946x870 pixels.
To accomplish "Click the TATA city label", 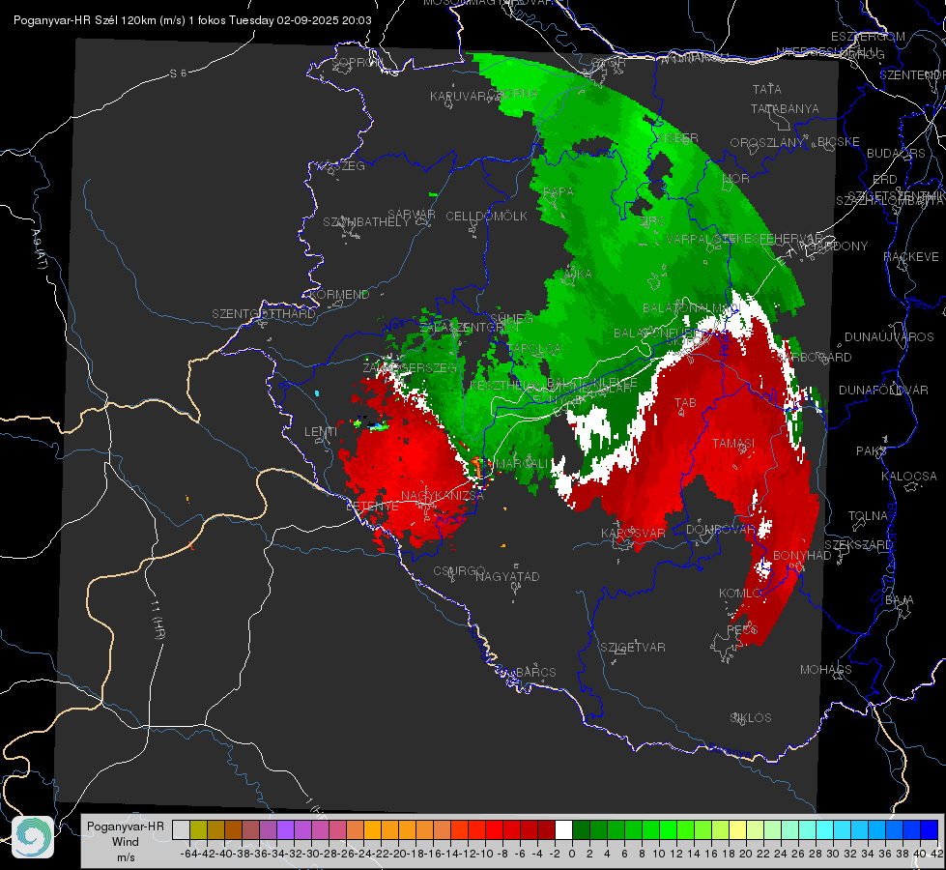I will 767,89.
